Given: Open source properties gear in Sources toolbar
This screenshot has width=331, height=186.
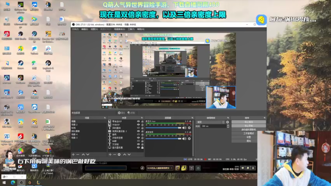Looking at the screenshot, I should [119, 155].
